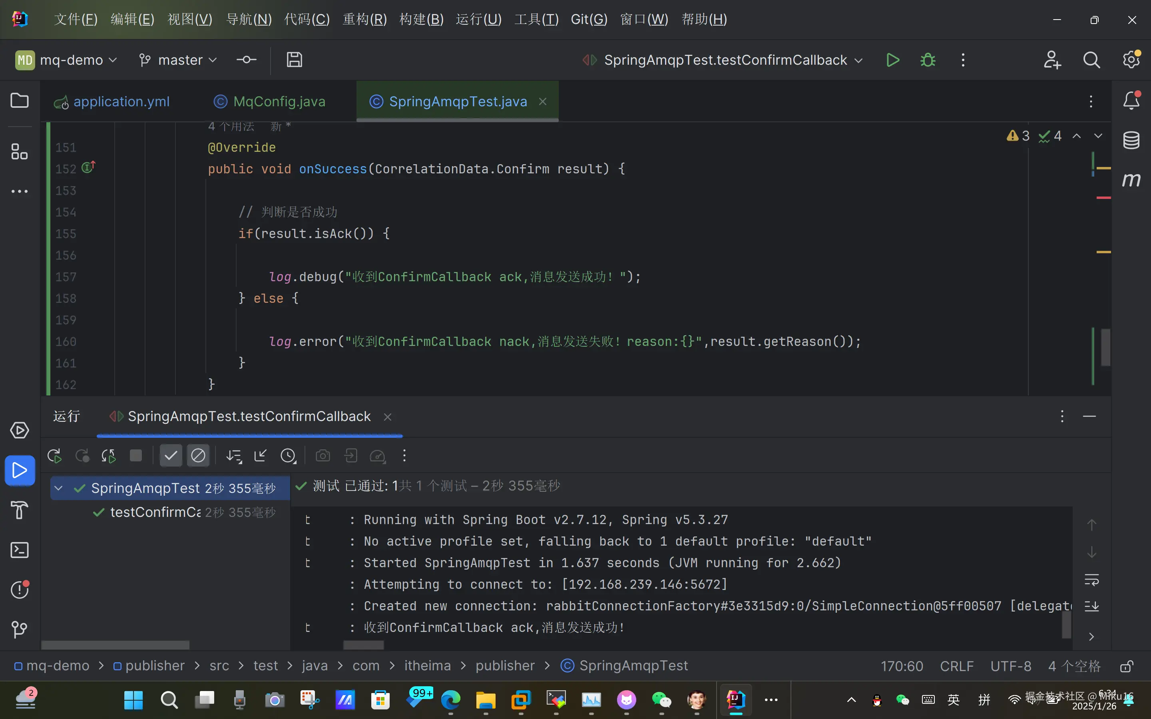Toggle show passed tests checkmark
The width and height of the screenshot is (1151, 719).
pos(171,456)
